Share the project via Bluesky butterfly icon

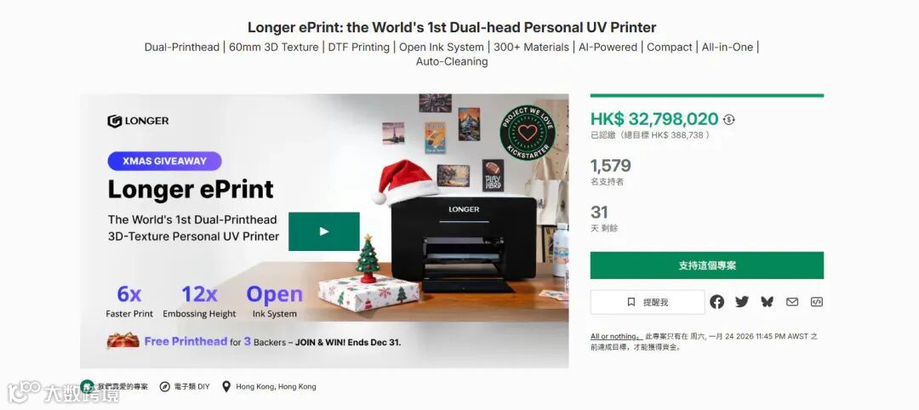pyautogui.click(x=767, y=302)
